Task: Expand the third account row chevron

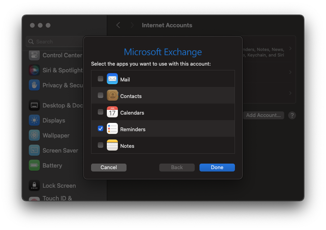Action: (291, 93)
